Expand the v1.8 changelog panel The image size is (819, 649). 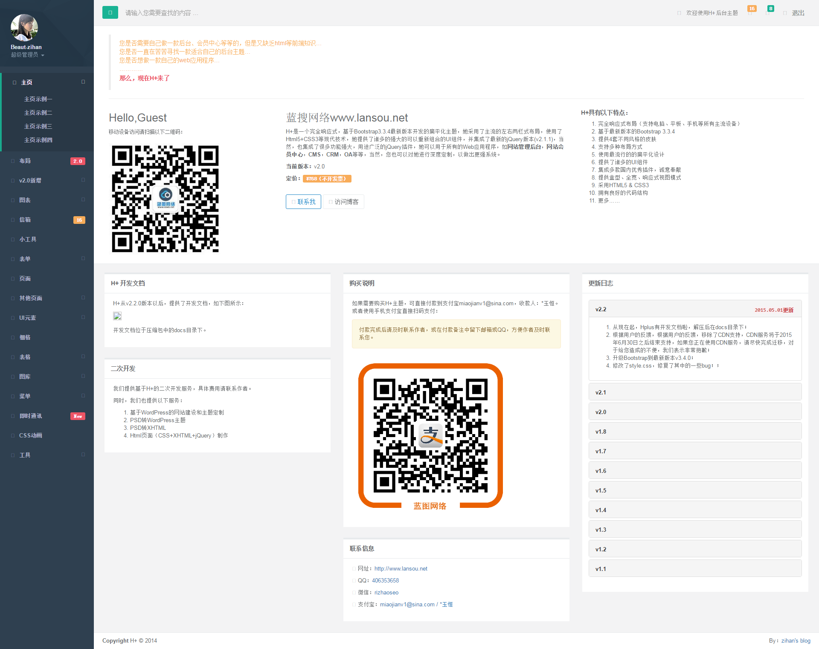[x=695, y=432]
